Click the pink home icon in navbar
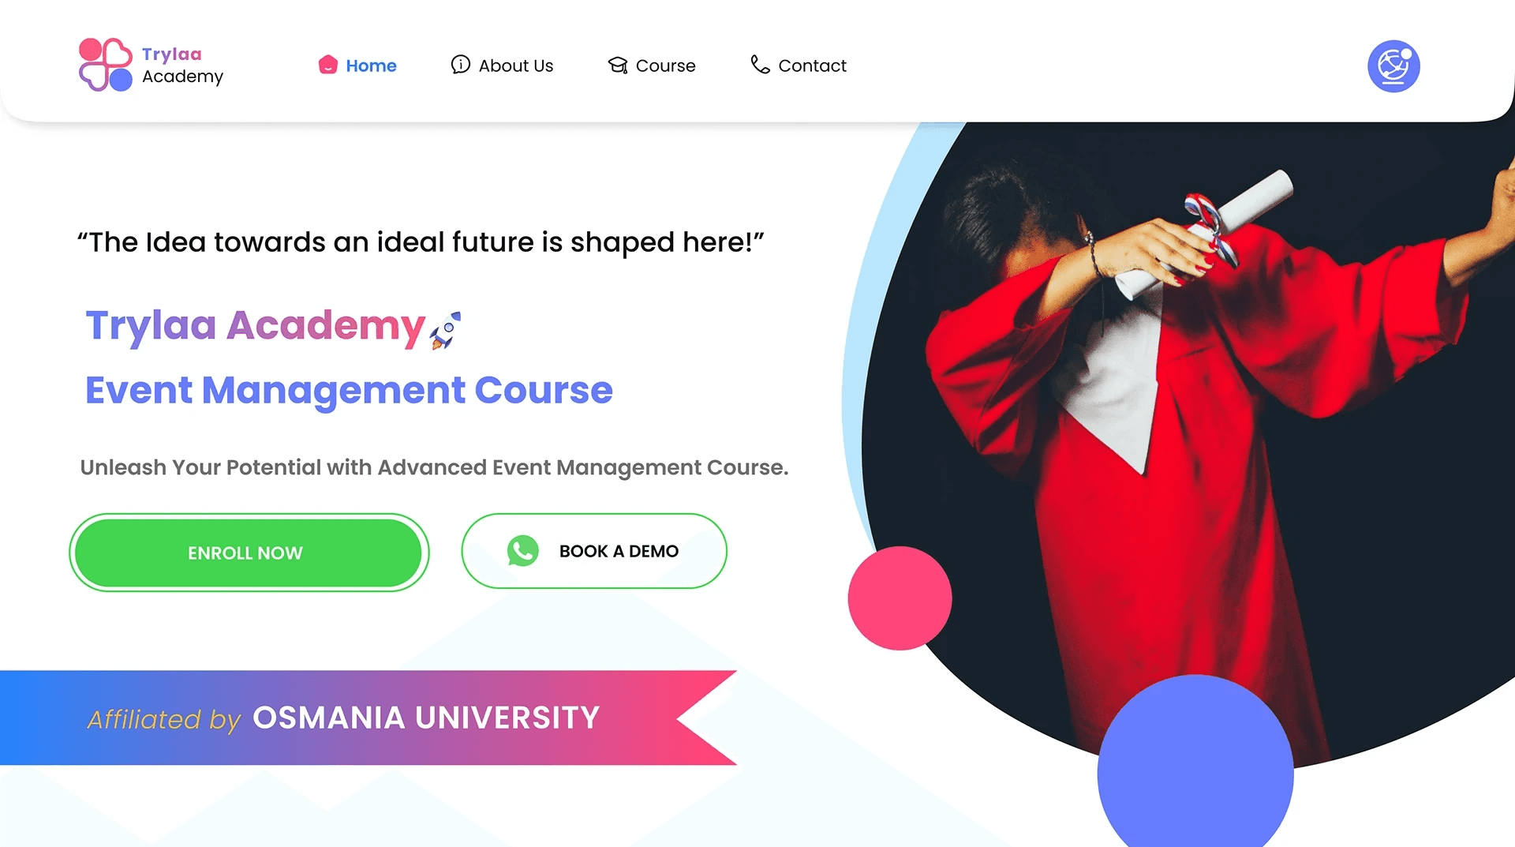Screen dimensions: 1515x847 (328, 65)
